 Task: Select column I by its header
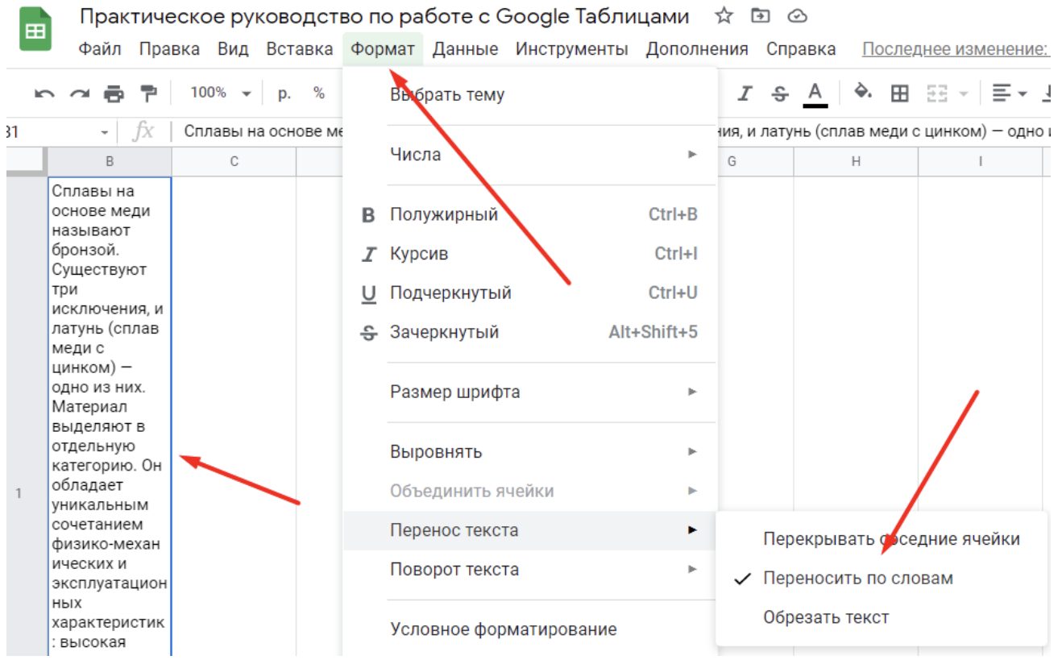(x=981, y=161)
